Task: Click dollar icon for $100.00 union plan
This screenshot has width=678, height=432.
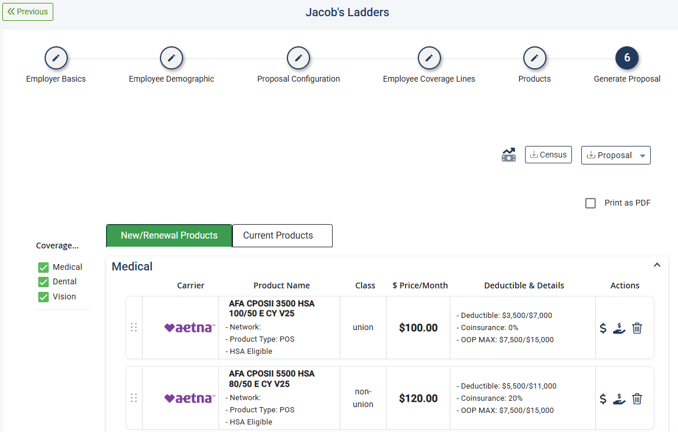Action: 603,328
